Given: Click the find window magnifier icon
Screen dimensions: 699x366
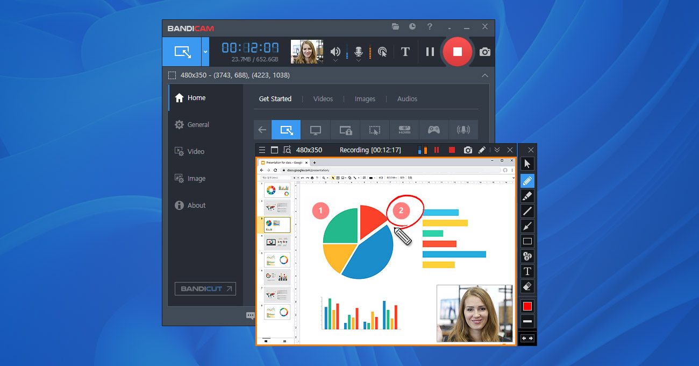Looking at the screenshot, I should (287, 150).
